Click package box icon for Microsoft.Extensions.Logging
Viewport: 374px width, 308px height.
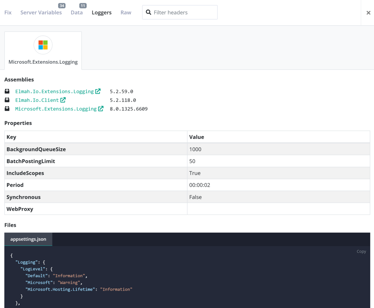click(x=7, y=109)
